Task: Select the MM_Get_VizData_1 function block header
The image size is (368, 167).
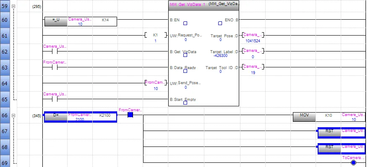Action: (204, 6)
